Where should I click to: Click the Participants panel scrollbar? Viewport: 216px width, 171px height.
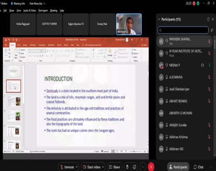tap(215, 44)
